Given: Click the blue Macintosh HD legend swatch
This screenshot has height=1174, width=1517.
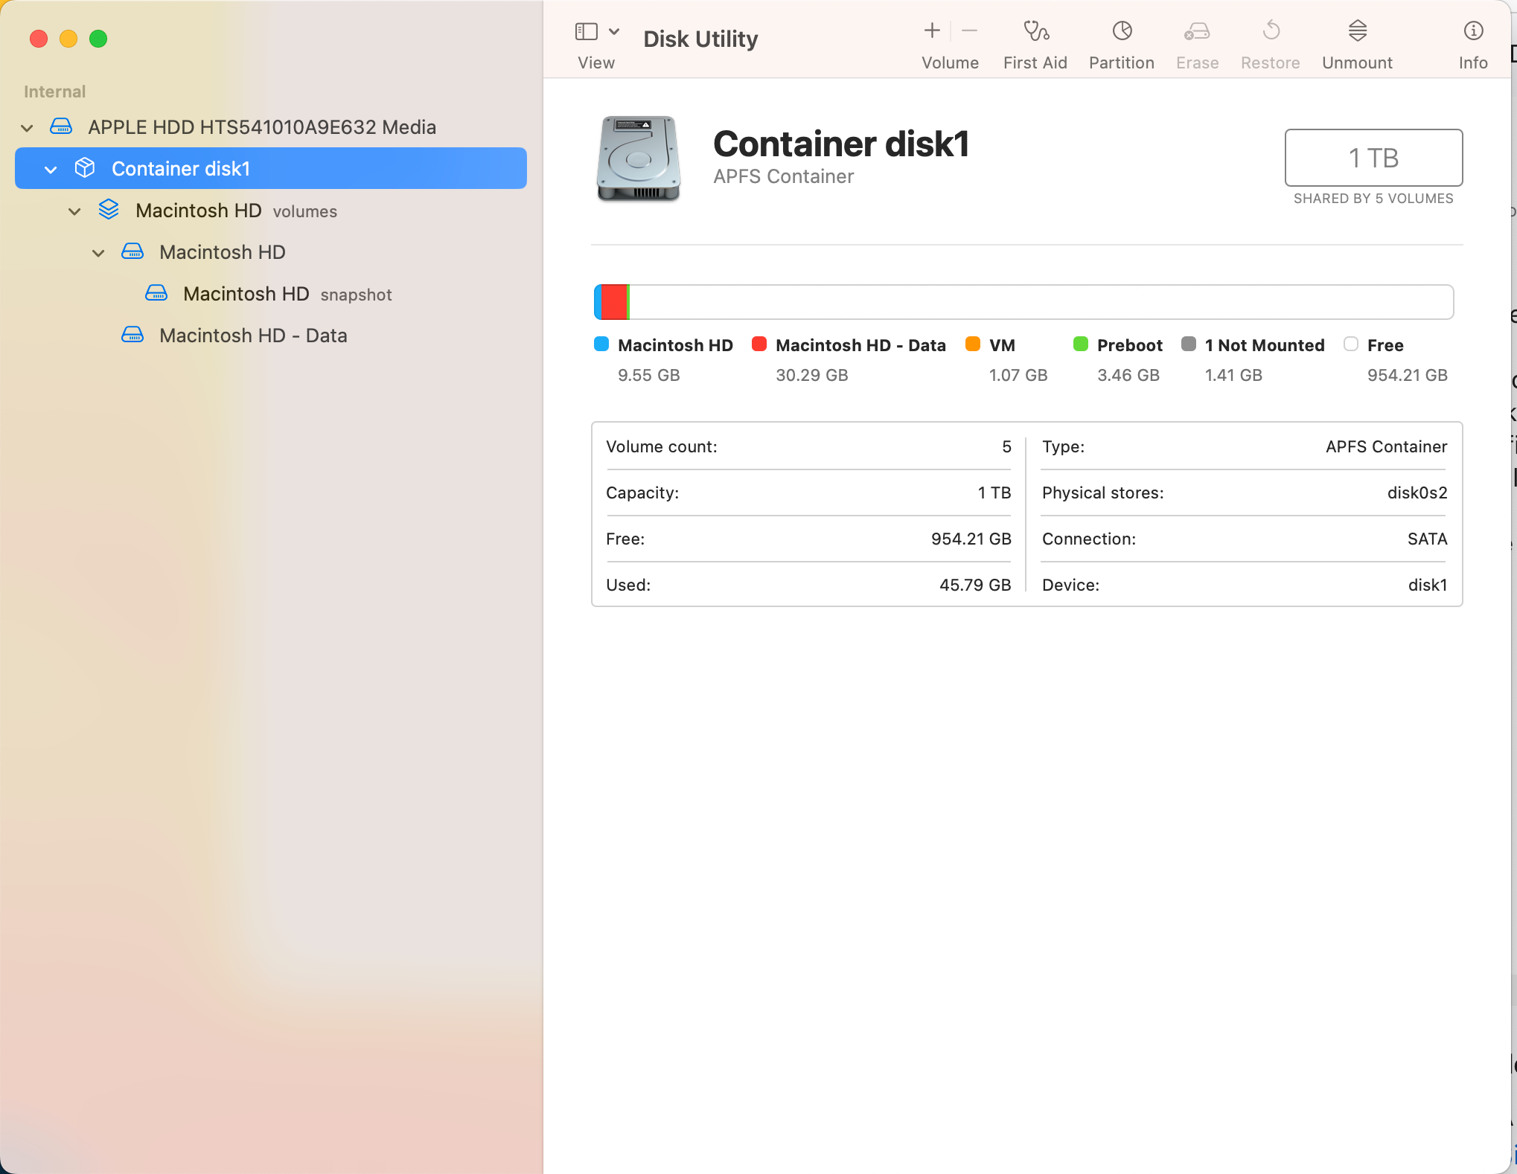Looking at the screenshot, I should click(601, 344).
